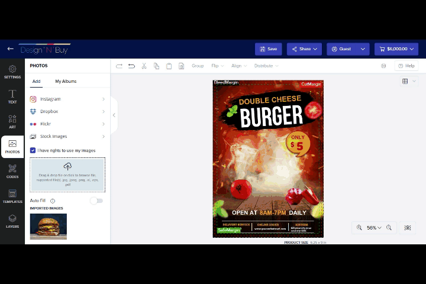426x284 pixels.
Task: Click OPEN AT 8AM-7PM DAILY text
Action: [x=269, y=213]
